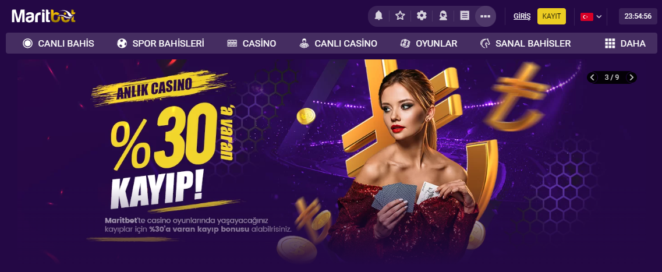Click the Turkish flag icon

[587, 16]
